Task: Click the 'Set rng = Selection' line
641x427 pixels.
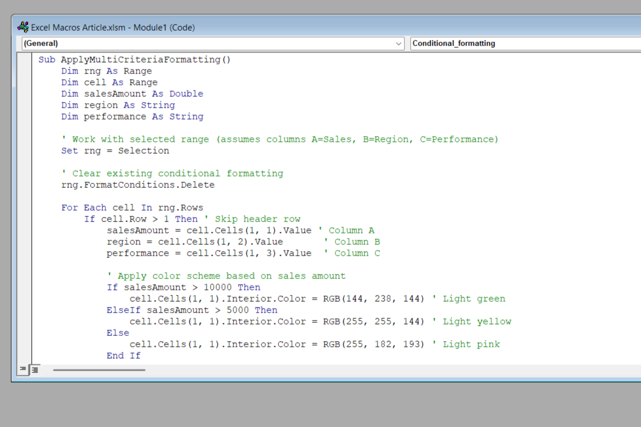Action: point(115,151)
